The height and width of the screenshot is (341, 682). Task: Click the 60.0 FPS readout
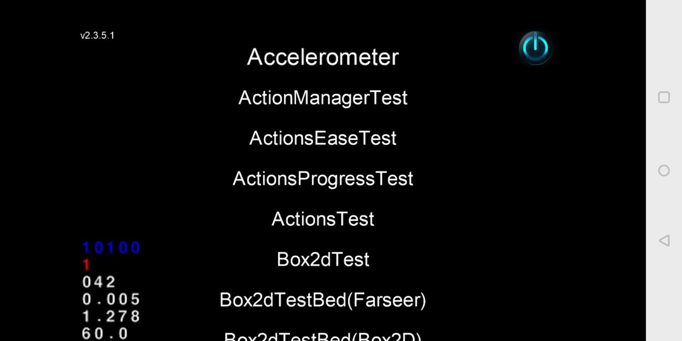pyautogui.click(x=105, y=333)
